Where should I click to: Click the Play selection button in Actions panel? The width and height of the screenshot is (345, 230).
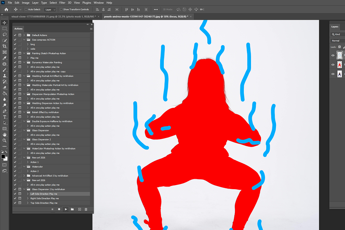66,209
